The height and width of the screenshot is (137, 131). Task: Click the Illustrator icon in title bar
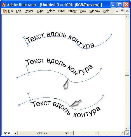[x=4, y=5]
